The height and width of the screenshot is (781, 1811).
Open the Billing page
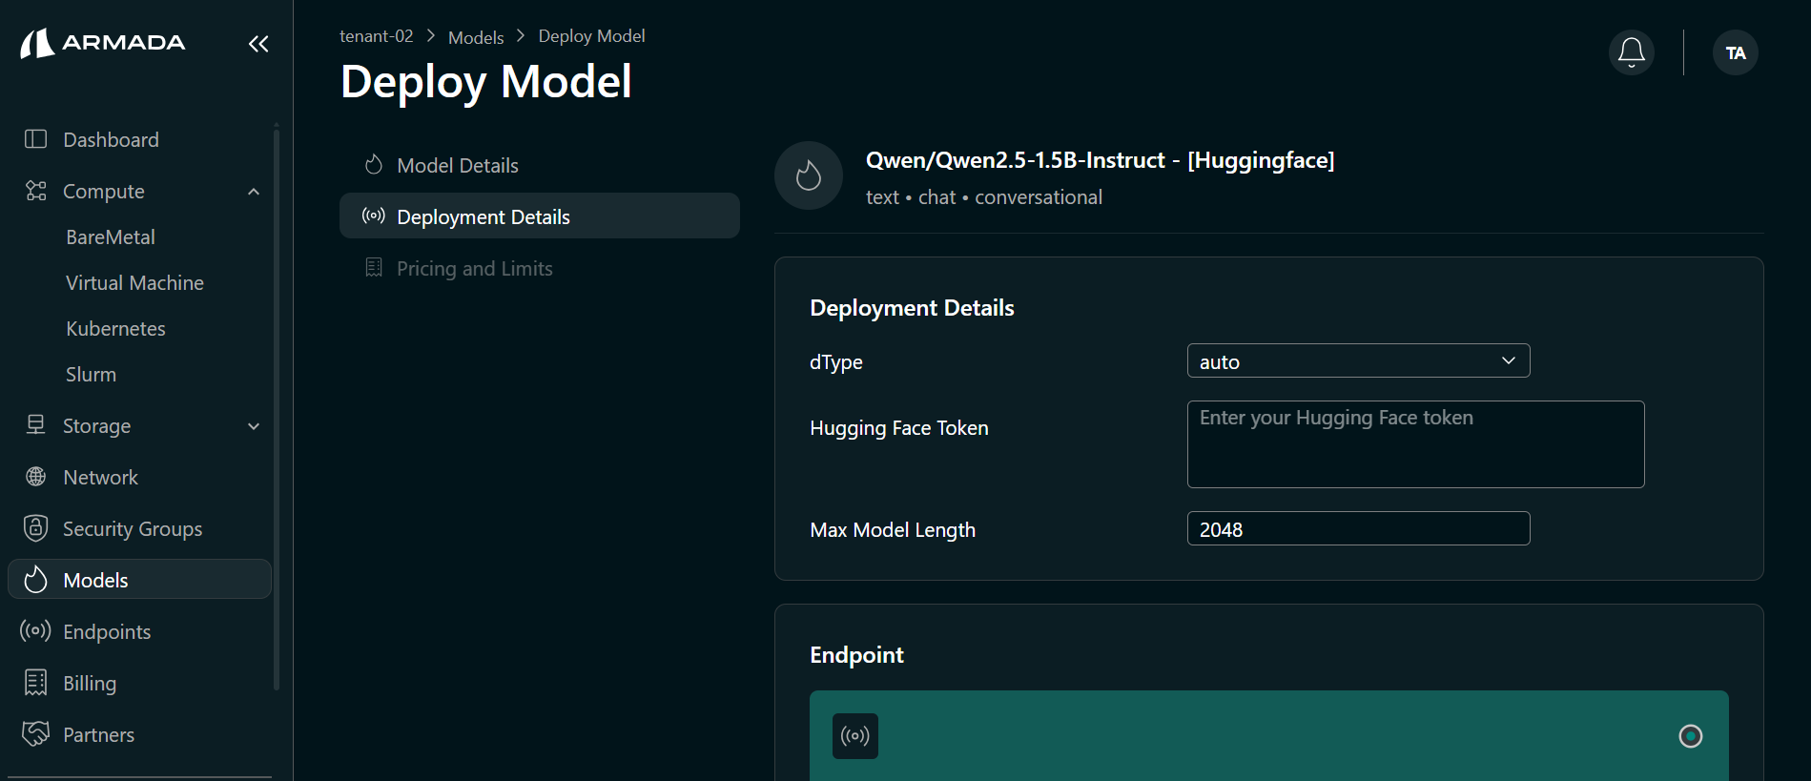140,683
